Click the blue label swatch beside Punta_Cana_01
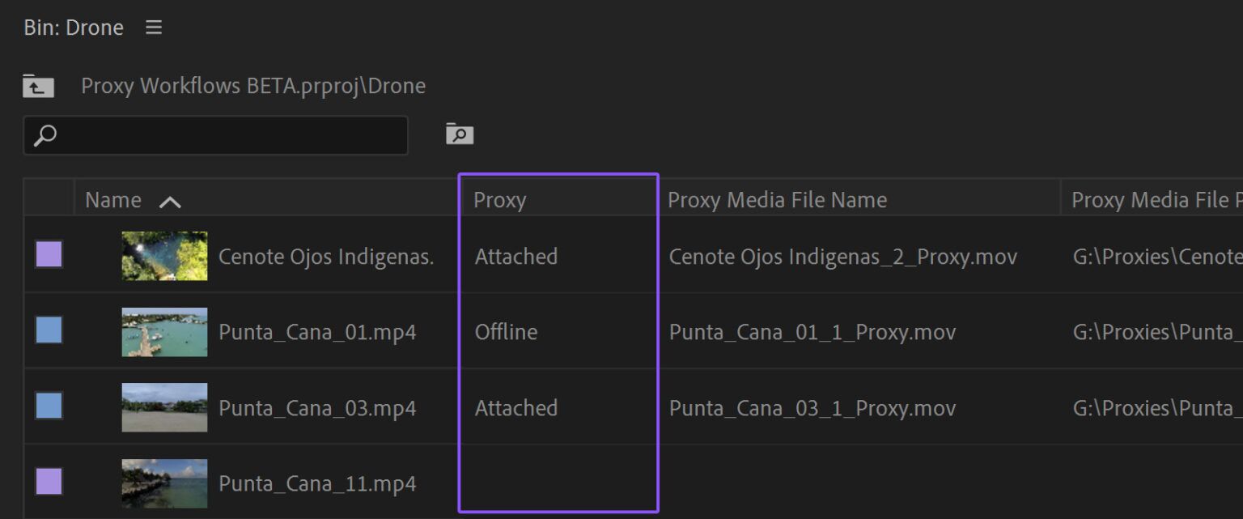This screenshot has width=1243, height=519. (48, 331)
